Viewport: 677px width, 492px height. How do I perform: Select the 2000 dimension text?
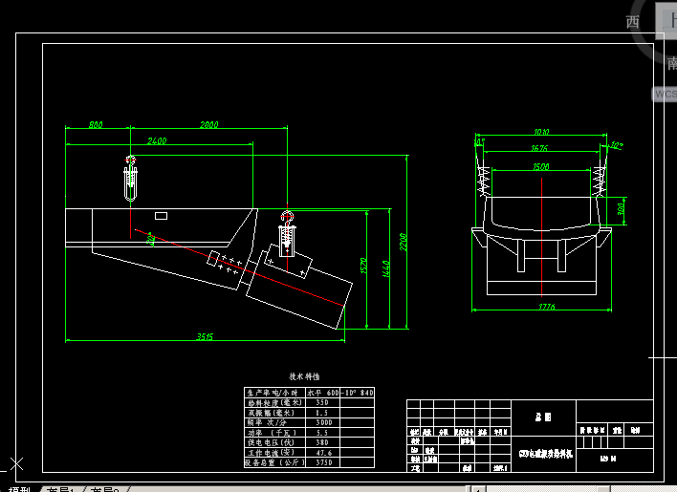pyautogui.click(x=209, y=124)
